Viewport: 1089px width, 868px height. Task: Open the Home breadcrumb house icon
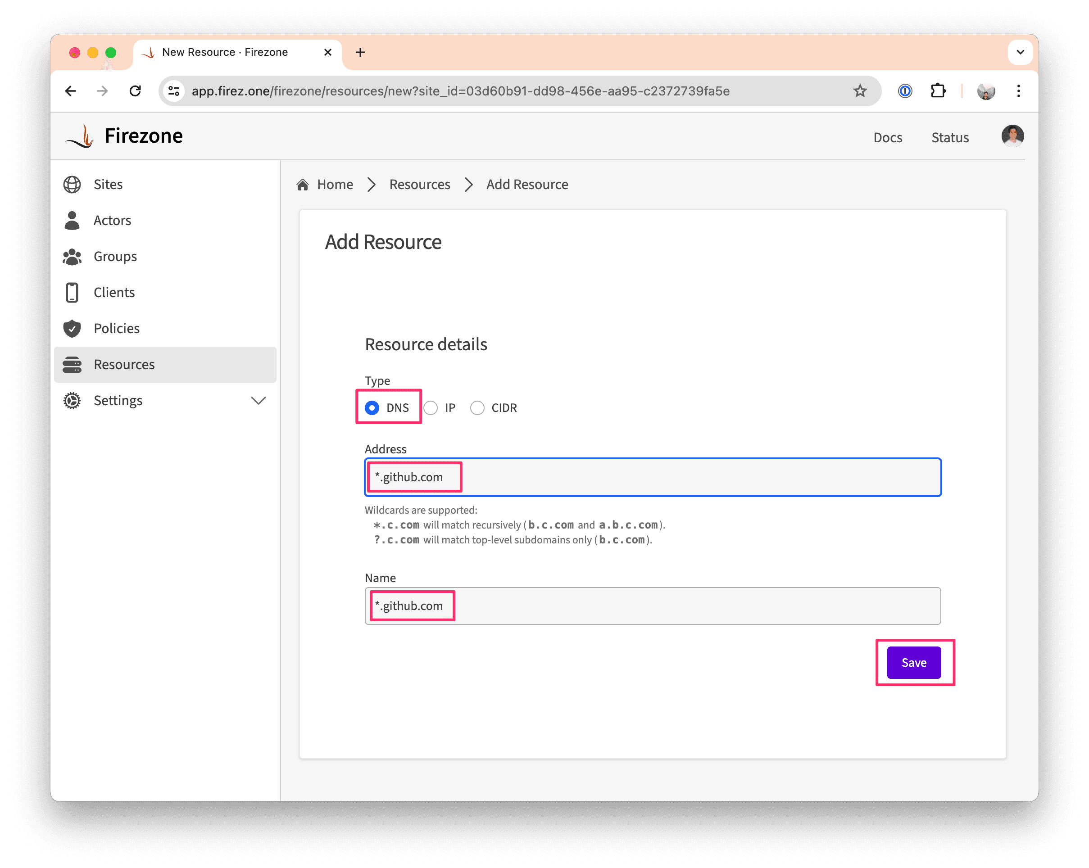click(303, 184)
